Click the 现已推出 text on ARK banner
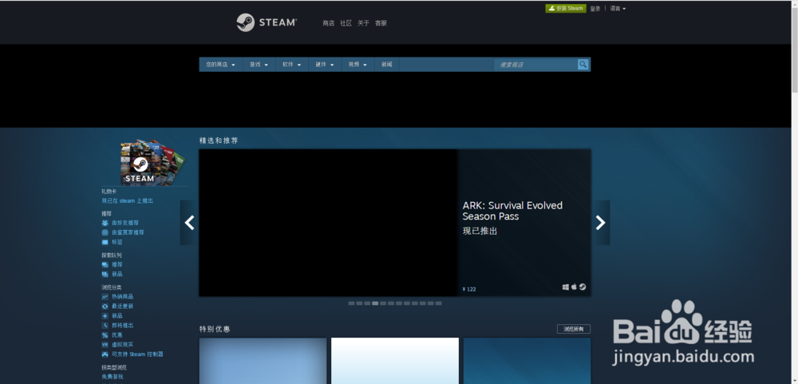The image size is (798, 384). click(x=480, y=232)
